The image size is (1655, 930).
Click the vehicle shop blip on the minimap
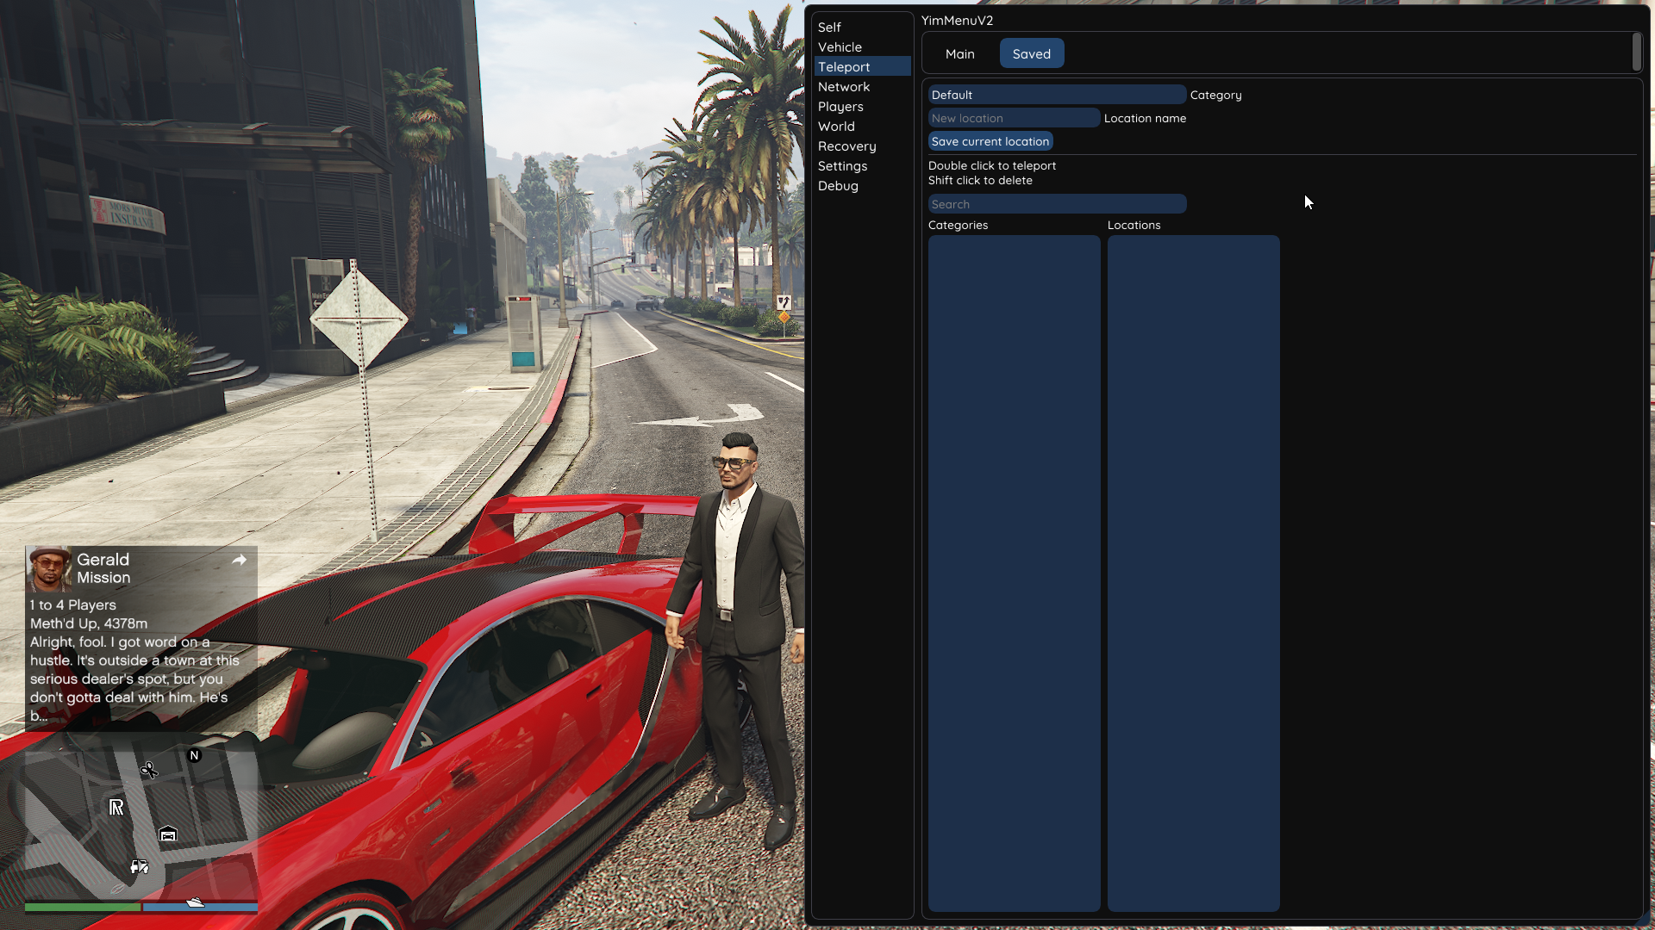(x=140, y=866)
